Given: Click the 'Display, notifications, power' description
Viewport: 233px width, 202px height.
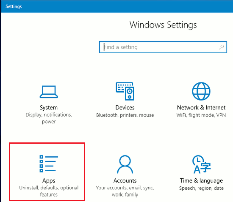Looking at the screenshot, I should [49, 118].
